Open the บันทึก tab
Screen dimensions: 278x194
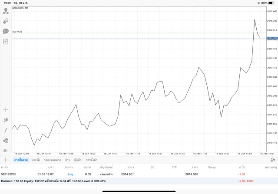[x=78, y=160]
